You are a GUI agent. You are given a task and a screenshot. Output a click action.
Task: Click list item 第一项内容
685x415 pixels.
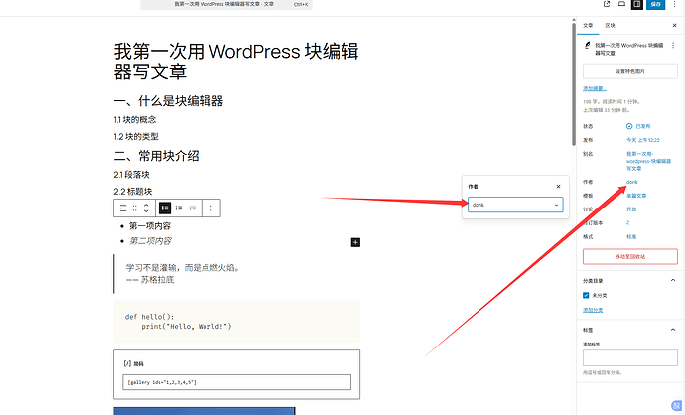click(149, 226)
